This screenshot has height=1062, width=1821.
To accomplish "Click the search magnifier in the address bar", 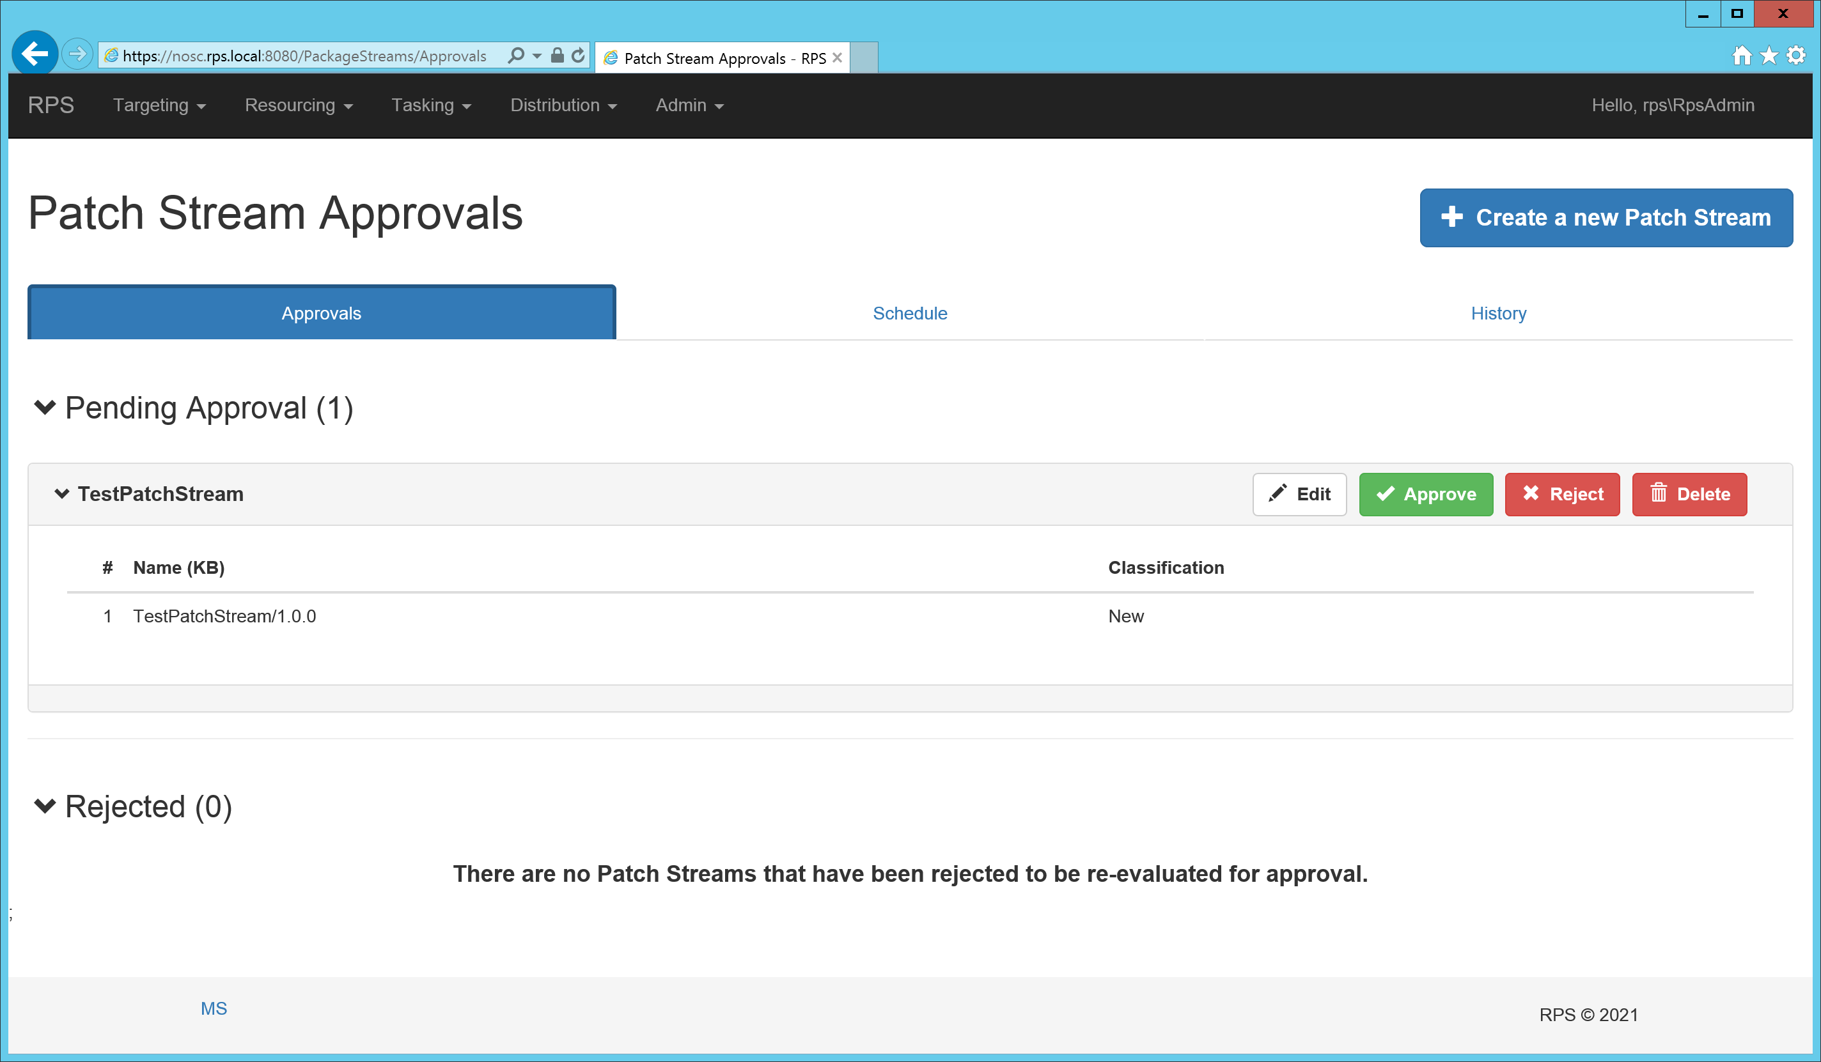I will point(515,55).
